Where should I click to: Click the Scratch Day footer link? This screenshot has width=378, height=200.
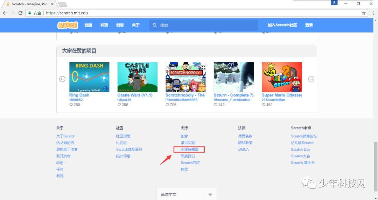300,149
